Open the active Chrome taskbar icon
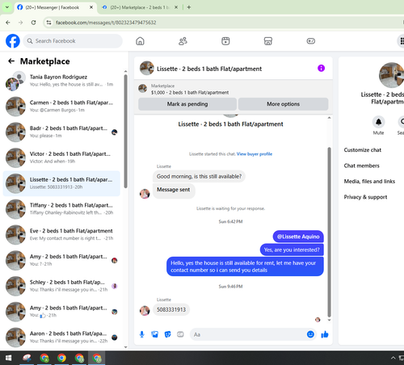Image resolution: width=404 pixels, height=365 pixels. click(97, 358)
